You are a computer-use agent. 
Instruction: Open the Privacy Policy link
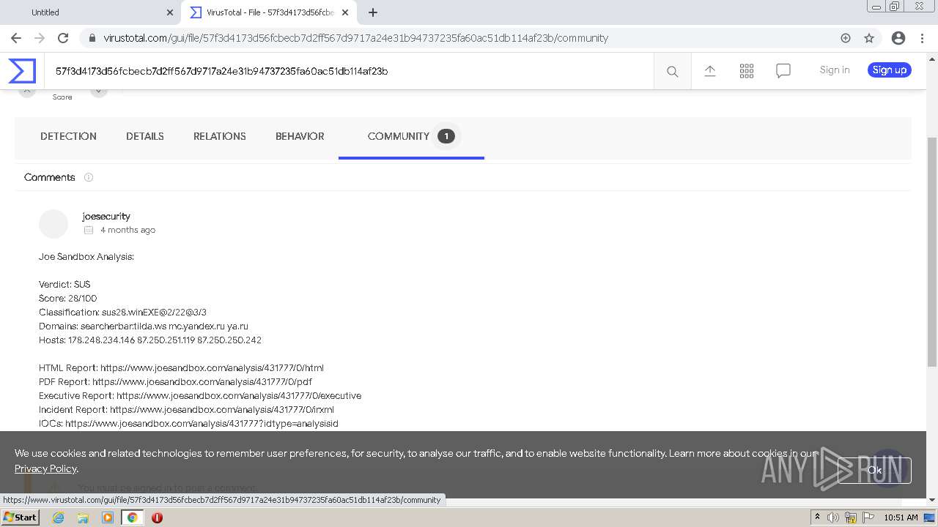(45, 468)
